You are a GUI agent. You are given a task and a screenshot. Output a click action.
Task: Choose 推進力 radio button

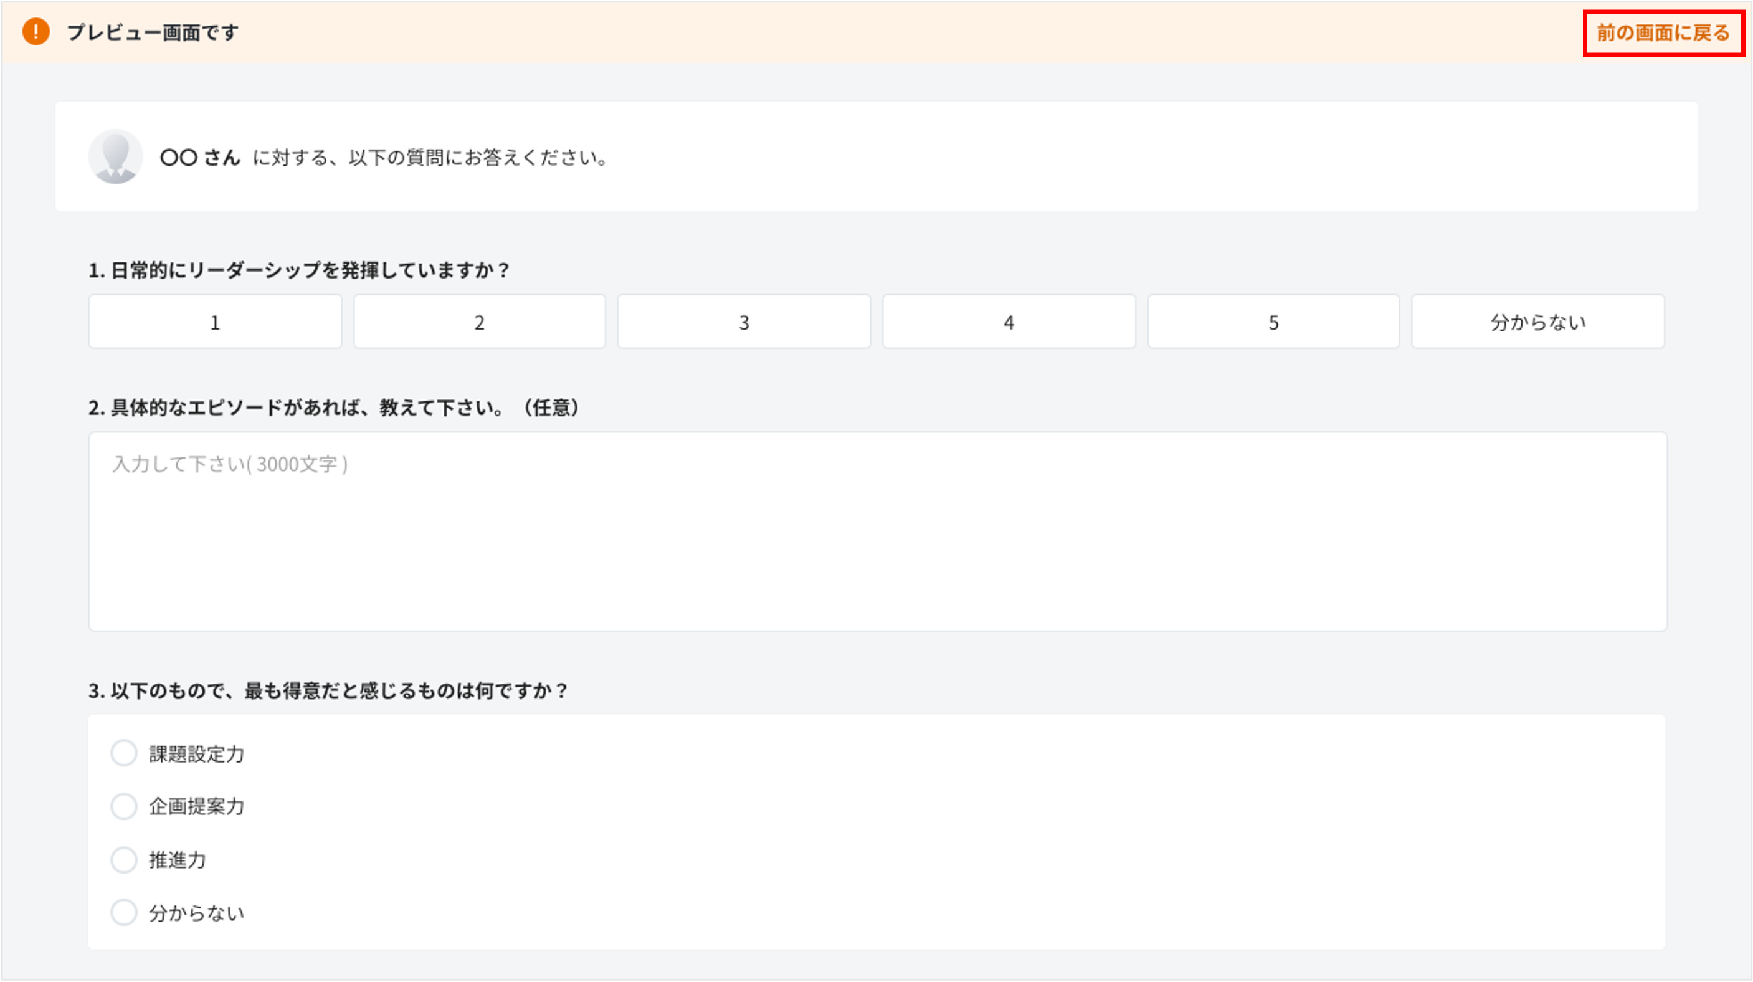[x=124, y=859]
